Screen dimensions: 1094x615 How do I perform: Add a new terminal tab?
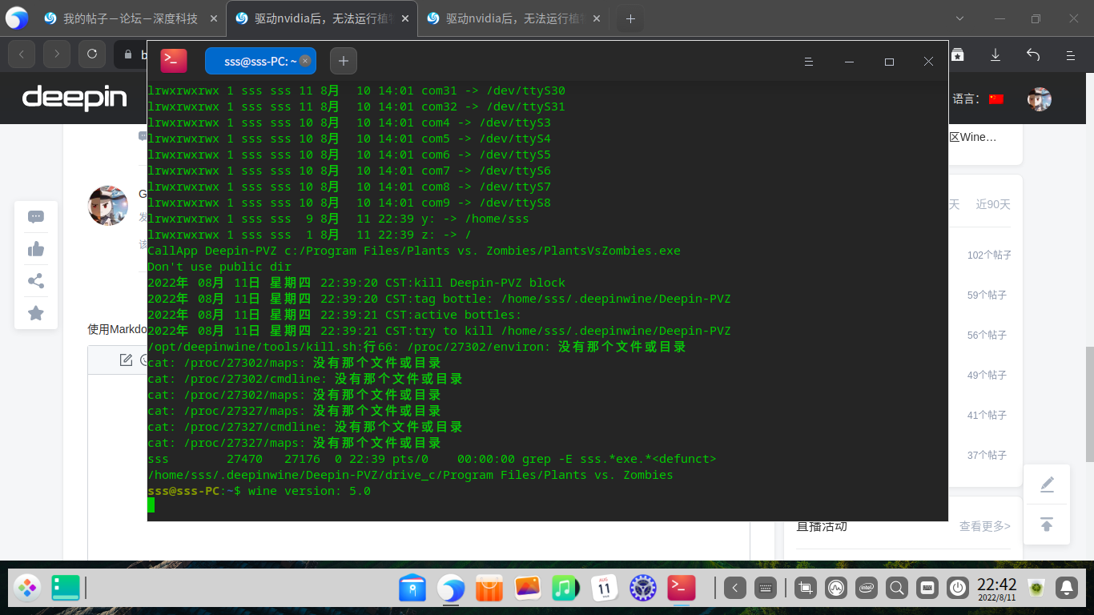coord(344,61)
